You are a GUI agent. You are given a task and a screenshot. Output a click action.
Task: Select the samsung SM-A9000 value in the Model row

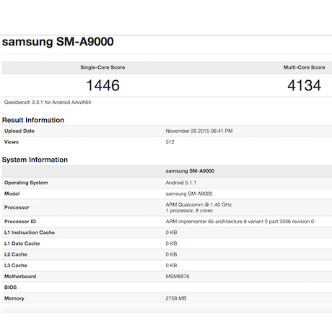189,194
